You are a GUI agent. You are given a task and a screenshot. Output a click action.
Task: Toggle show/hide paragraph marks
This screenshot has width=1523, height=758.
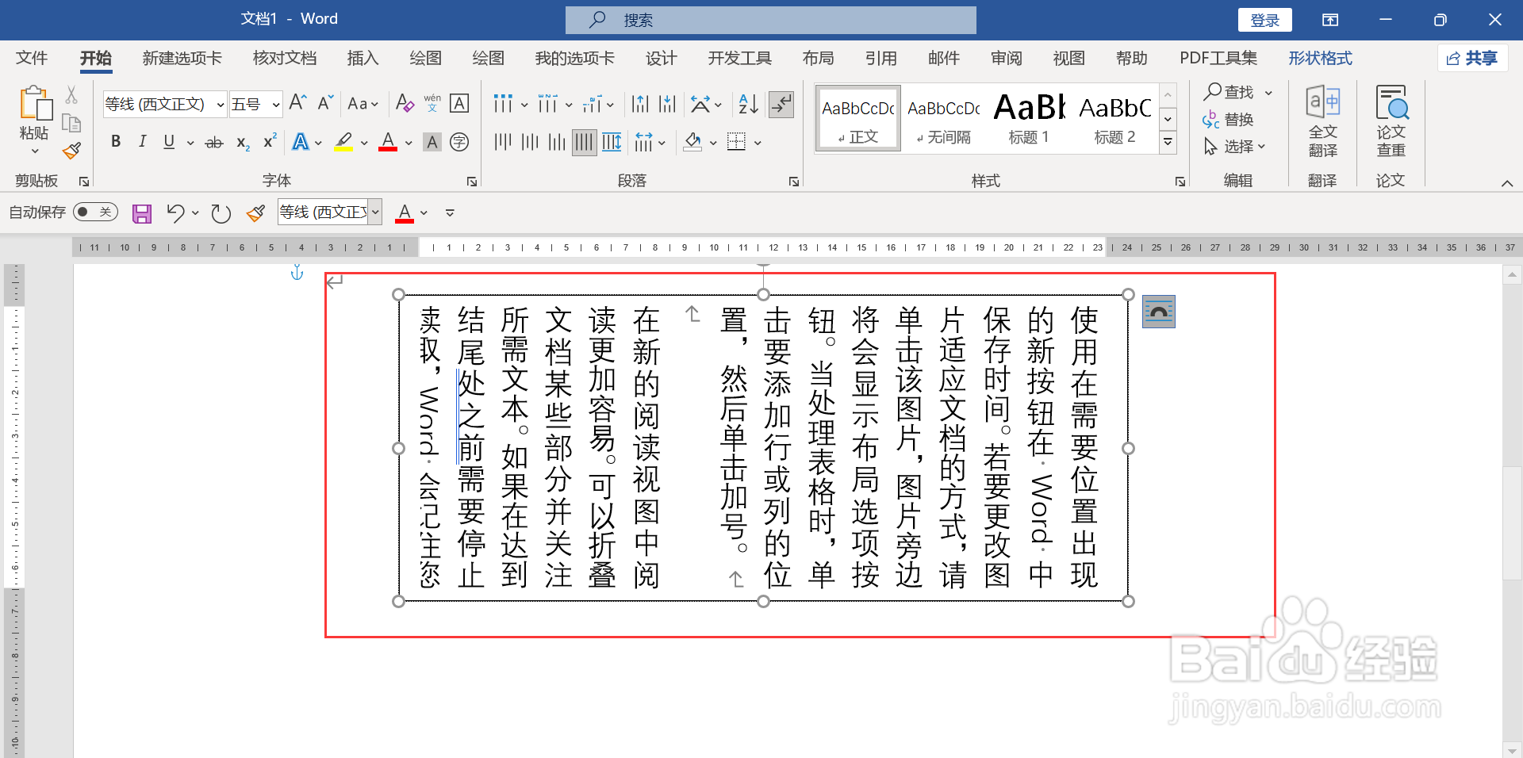(781, 104)
